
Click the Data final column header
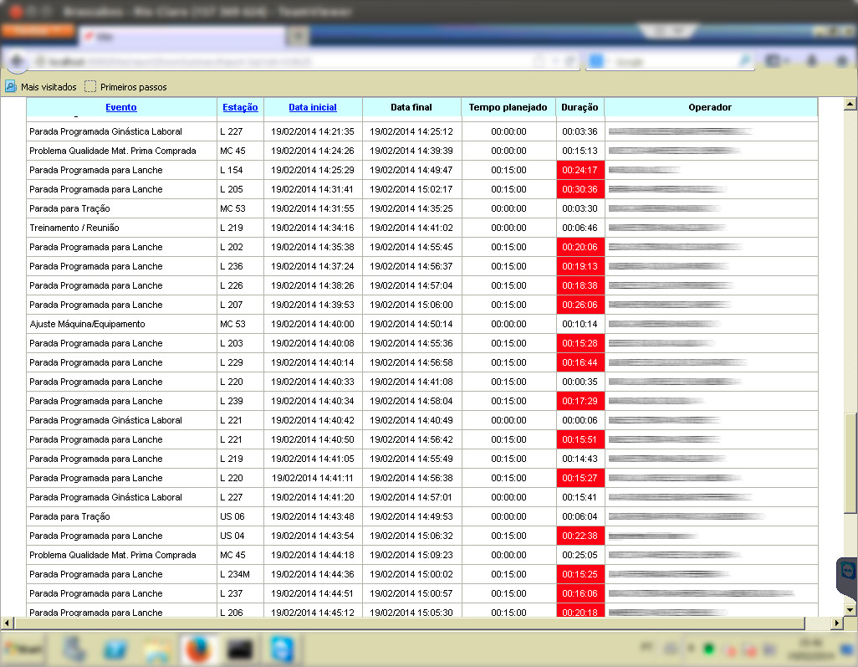point(411,107)
